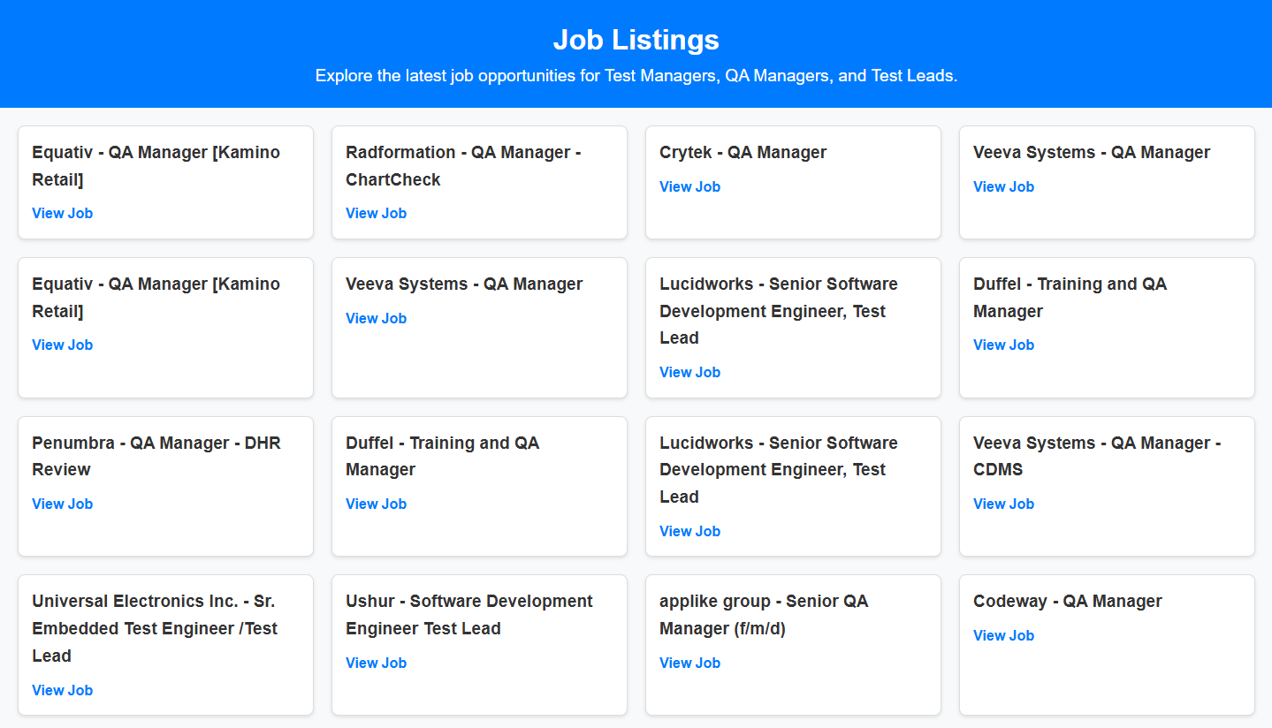View the Duffel Training and QA Manager job third row
1272x728 pixels.
(376, 504)
